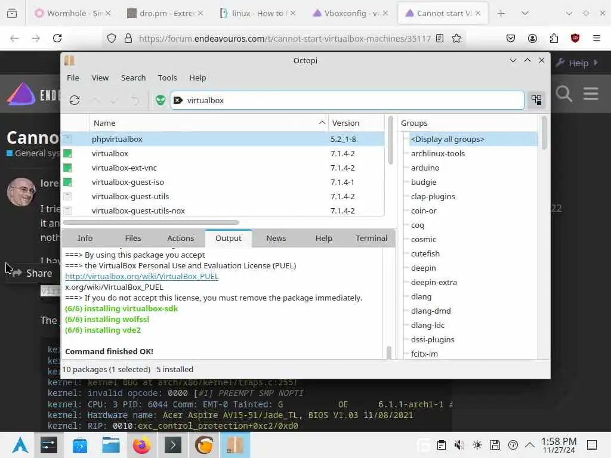Open the forum search magnifier

(x=563, y=94)
